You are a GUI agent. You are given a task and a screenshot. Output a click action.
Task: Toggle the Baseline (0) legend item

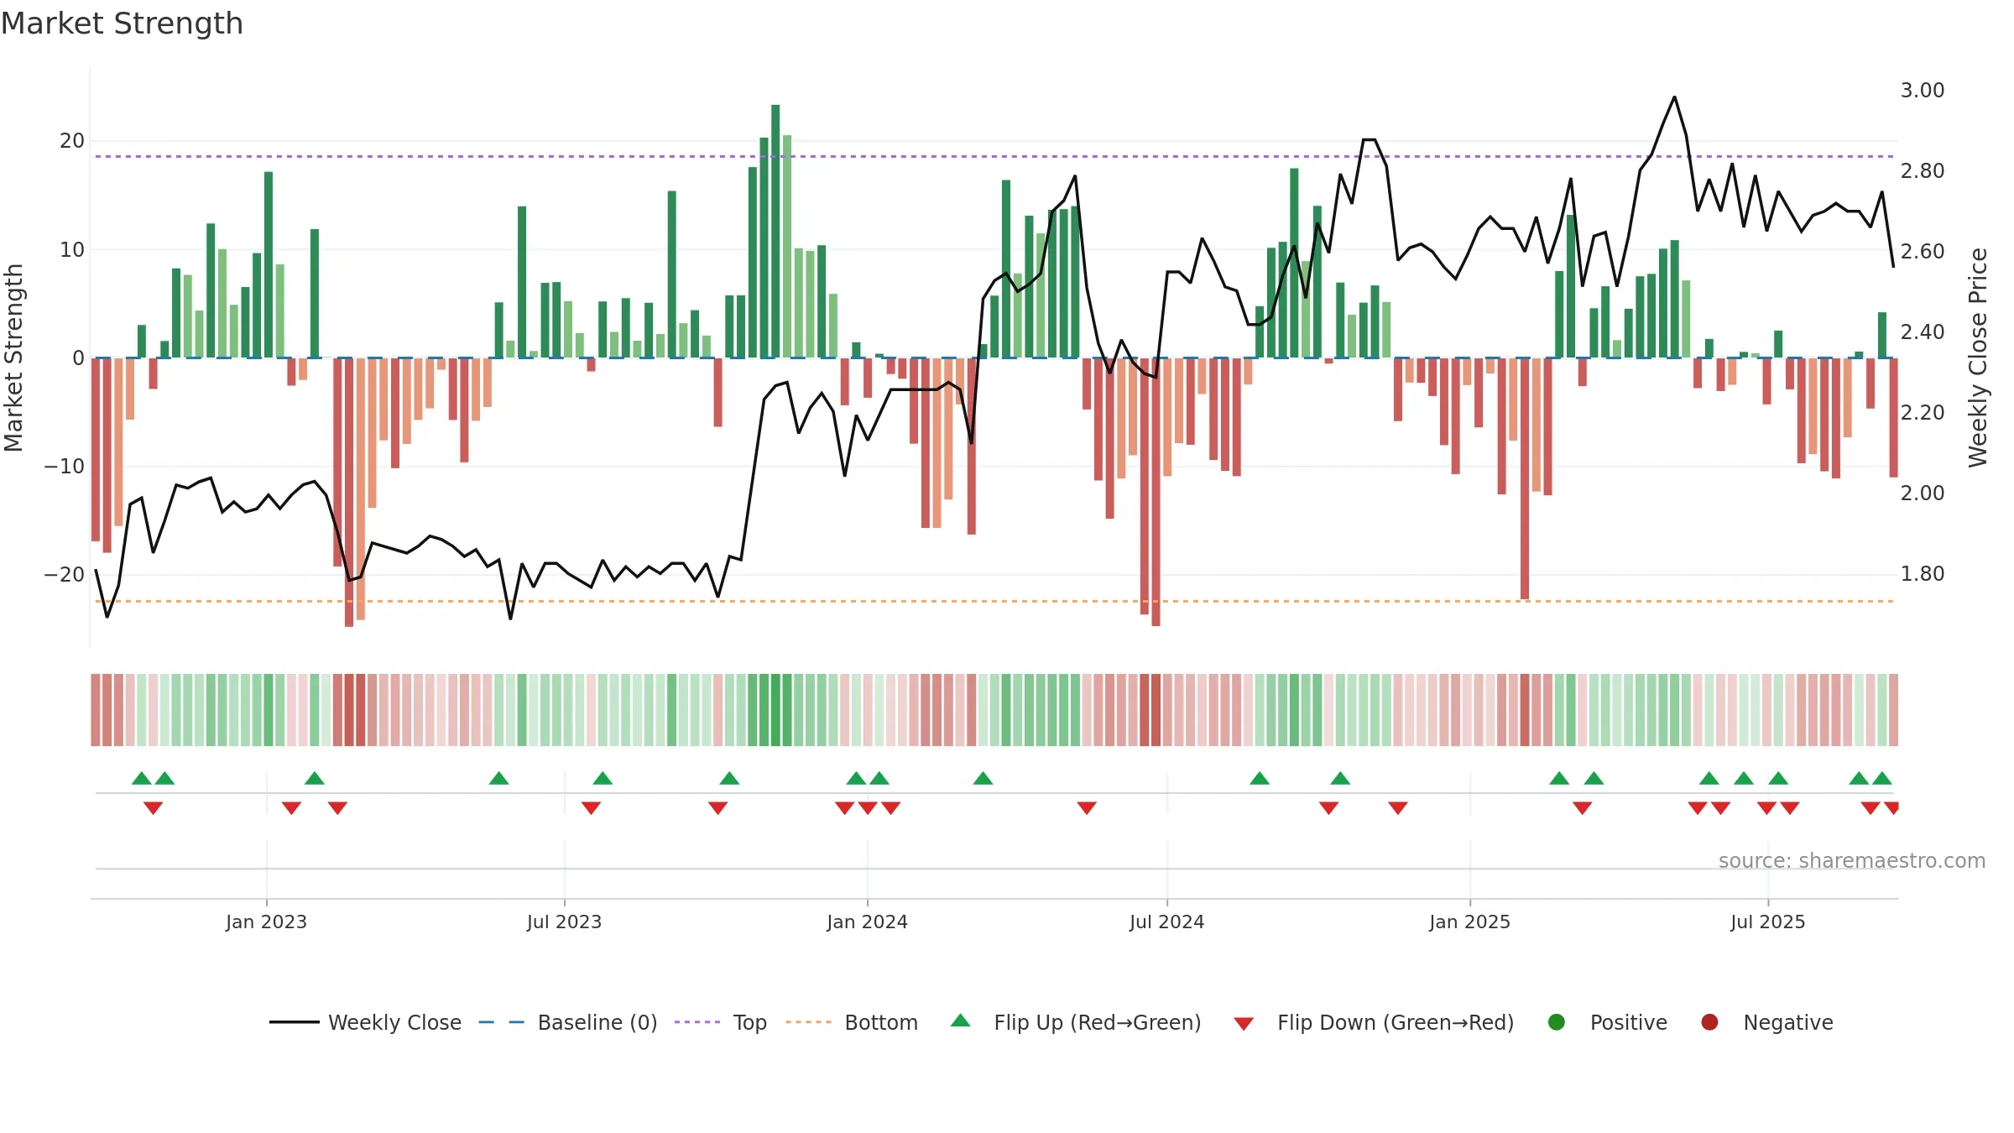pos(568,1022)
